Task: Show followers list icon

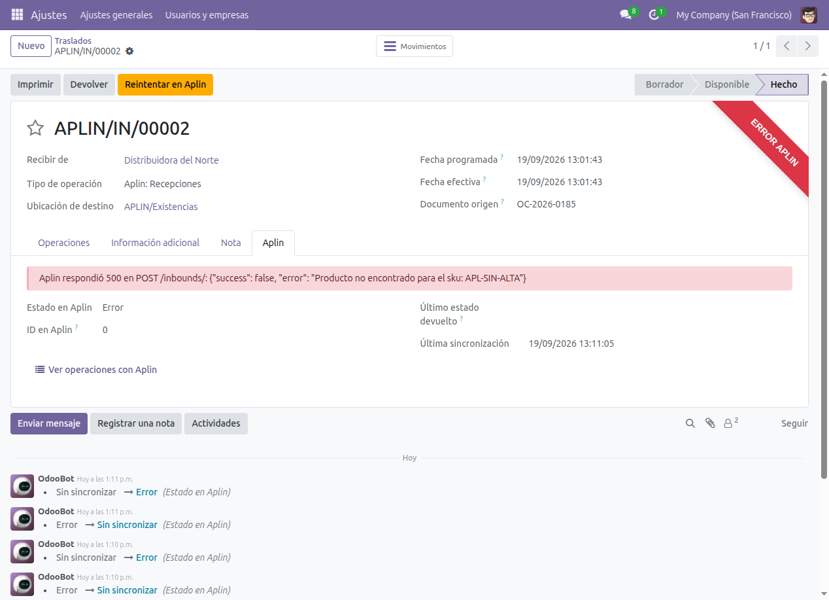Action: [730, 423]
